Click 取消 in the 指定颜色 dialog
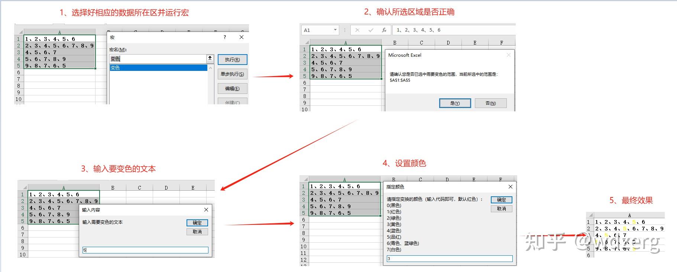This screenshot has height=272, width=677. (x=502, y=209)
